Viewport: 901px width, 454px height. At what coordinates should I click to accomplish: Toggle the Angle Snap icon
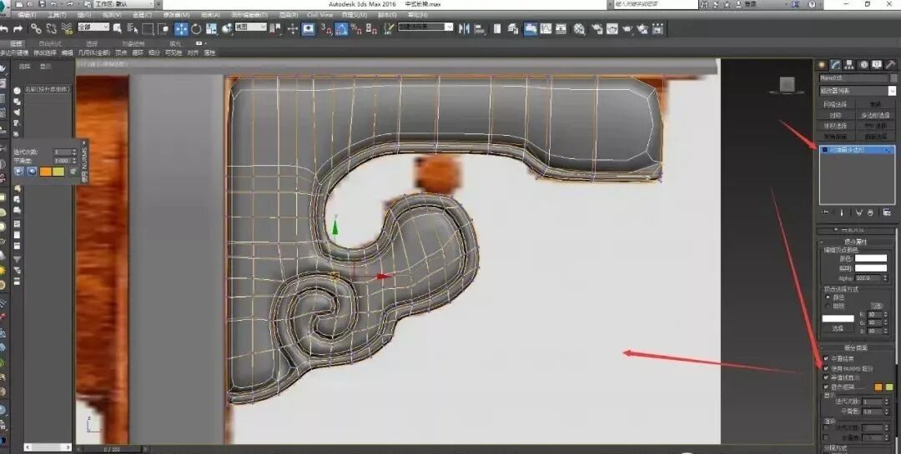(x=341, y=28)
